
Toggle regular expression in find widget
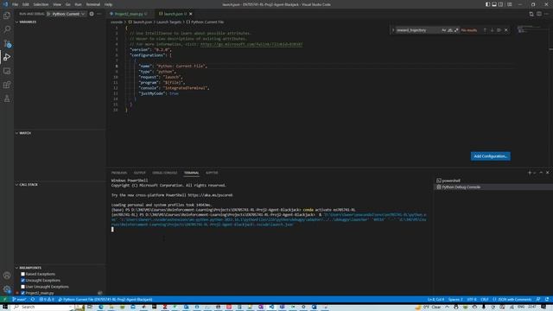pyautogui.click(x=456, y=30)
